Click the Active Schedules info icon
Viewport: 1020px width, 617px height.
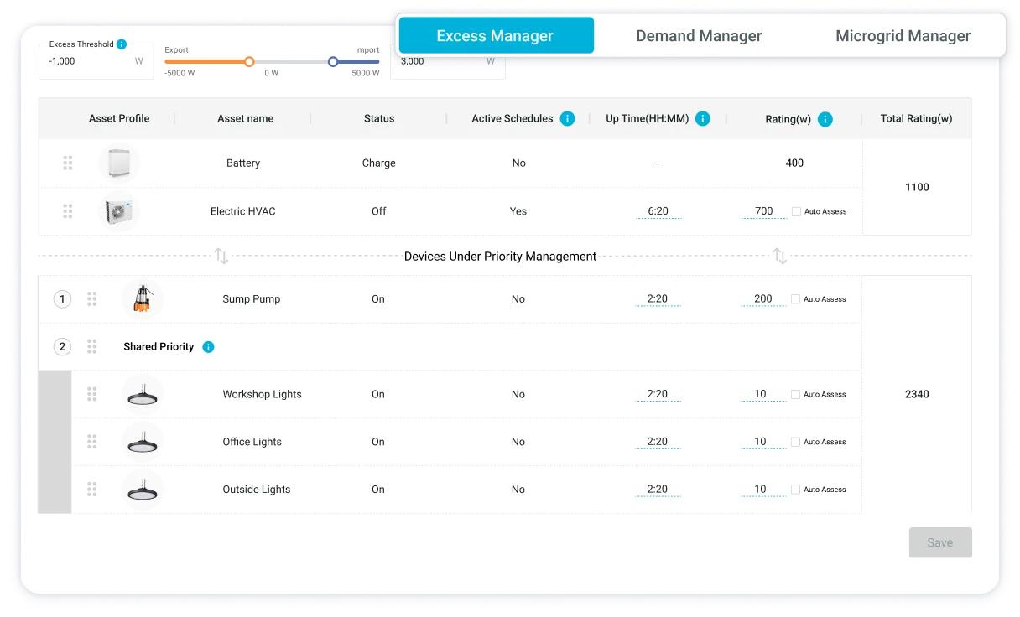[x=567, y=119]
